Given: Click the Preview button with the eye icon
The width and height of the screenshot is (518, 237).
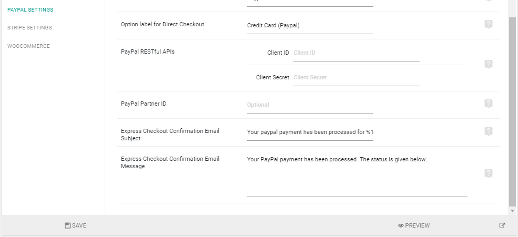Looking at the screenshot, I should [x=413, y=225].
